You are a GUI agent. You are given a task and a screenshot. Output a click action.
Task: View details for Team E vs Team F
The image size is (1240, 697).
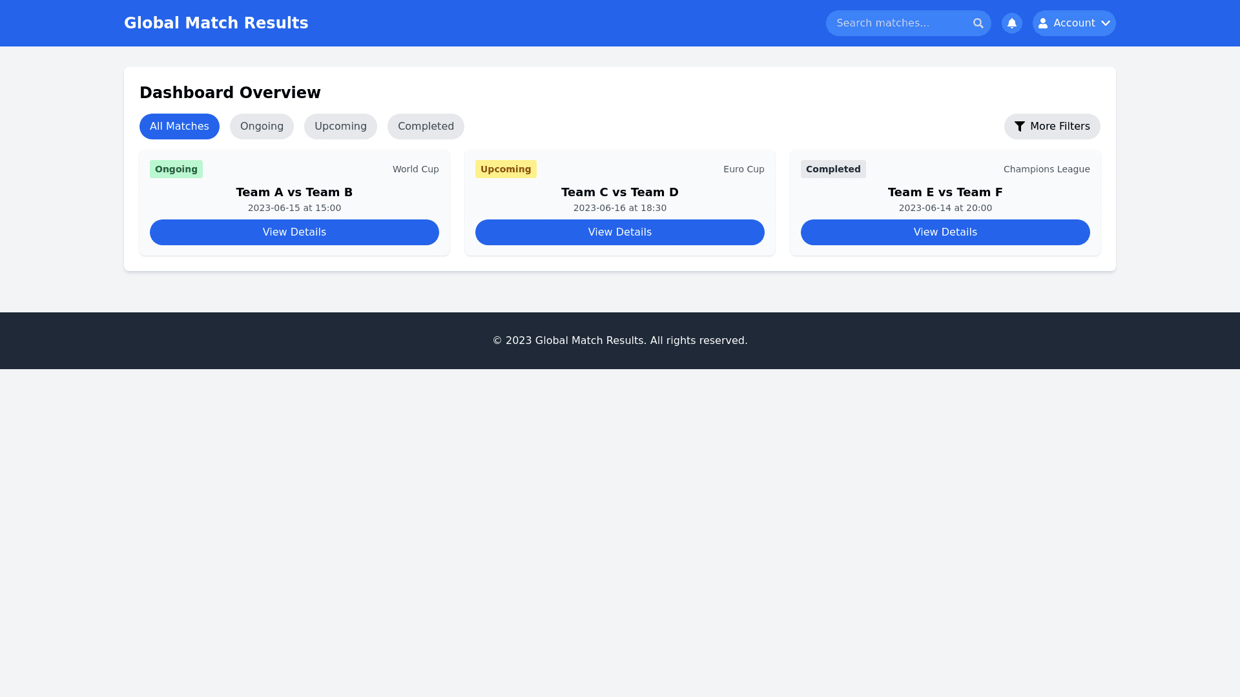pos(945,232)
